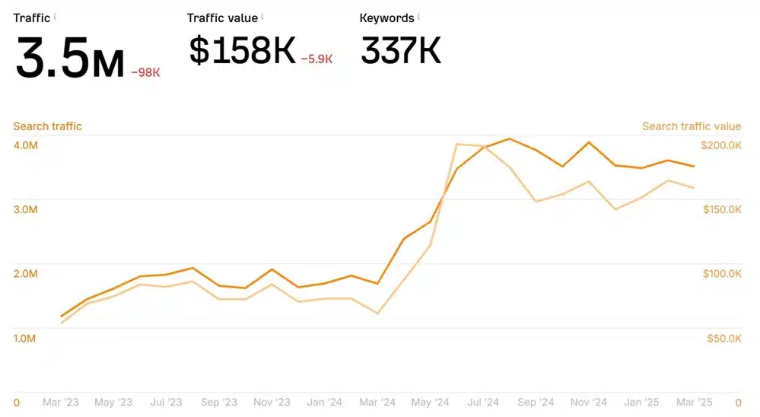Screen dimensions: 760x417
Task: Click the 3.5M traffic figure
Action: click(69, 59)
